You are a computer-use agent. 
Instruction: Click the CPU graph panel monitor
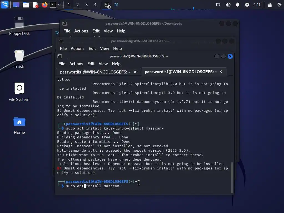coord(192,8)
